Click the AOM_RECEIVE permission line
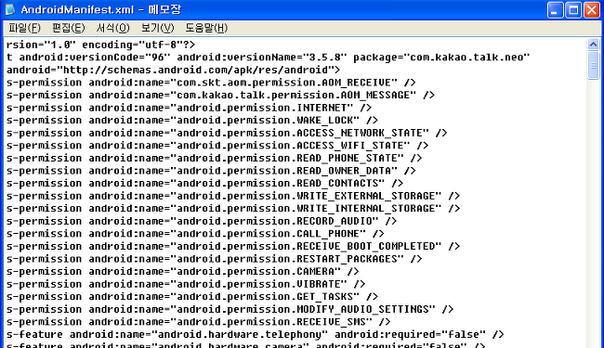Image resolution: width=604 pixels, height=348 pixels. [211, 83]
